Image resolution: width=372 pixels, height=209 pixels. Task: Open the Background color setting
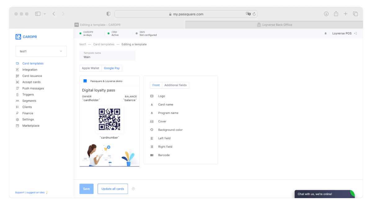point(170,130)
